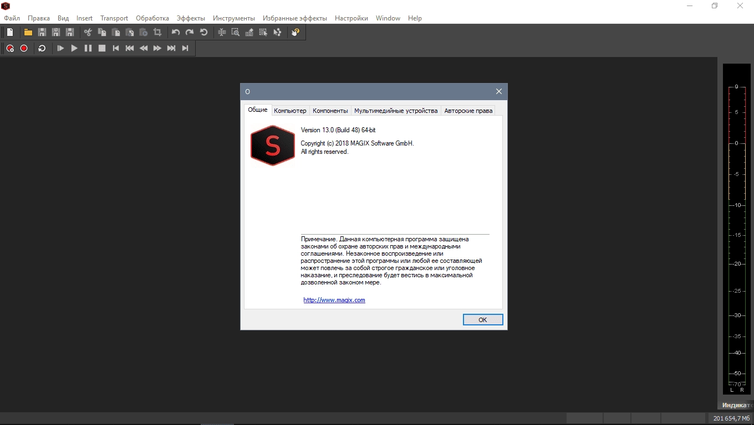
Task: Open the Вид menu
Action: pyautogui.click(x=63, y=18)
